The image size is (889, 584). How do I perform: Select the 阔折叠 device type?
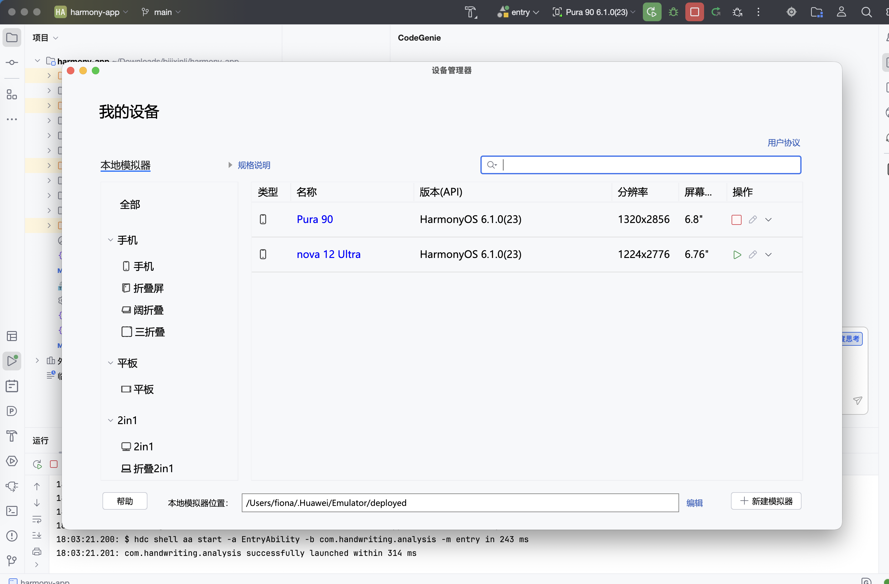pyautogui.click(x=143, y=310)
